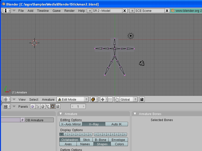Switch to the Object context icon
The height and width of the screenshot is (151, 202).
click(48, 106)
